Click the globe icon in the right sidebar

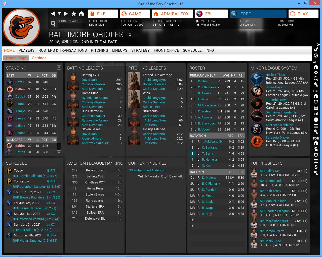tap(316, 55)
